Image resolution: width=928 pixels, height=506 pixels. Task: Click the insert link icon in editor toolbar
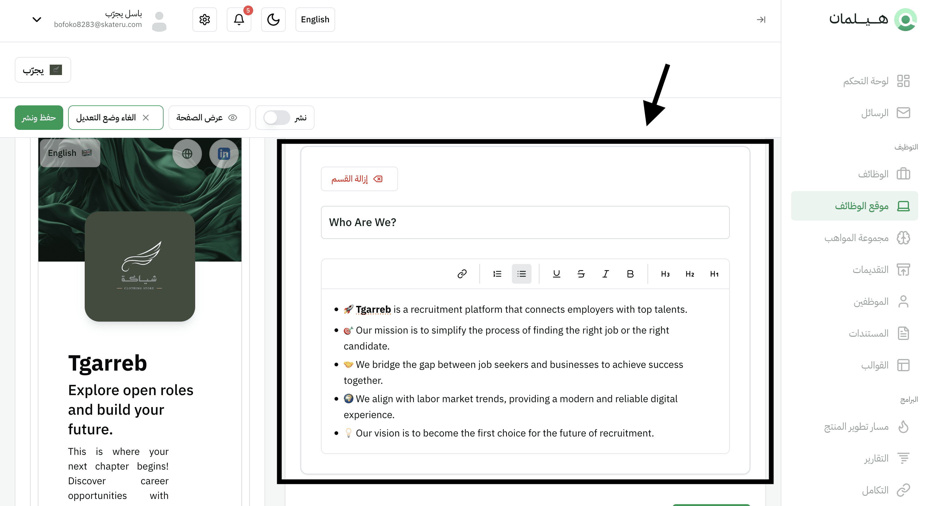(x=462, y=274)
